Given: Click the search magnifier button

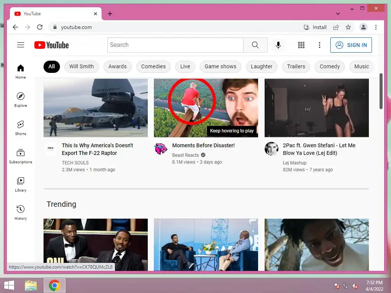Looking at the screenshot, I should [x=255, y=45].
